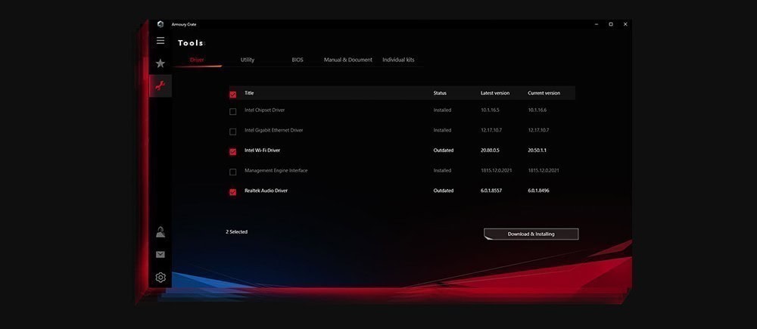Open the mail envelope icon in sidebar

pos(160,254)
